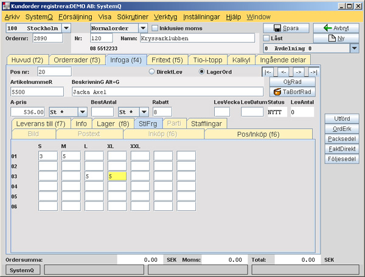The height and width of the screenshot is (277, 365).
Task: Click highlighted row 03 size XL cell
Action: tap(117, 176)
